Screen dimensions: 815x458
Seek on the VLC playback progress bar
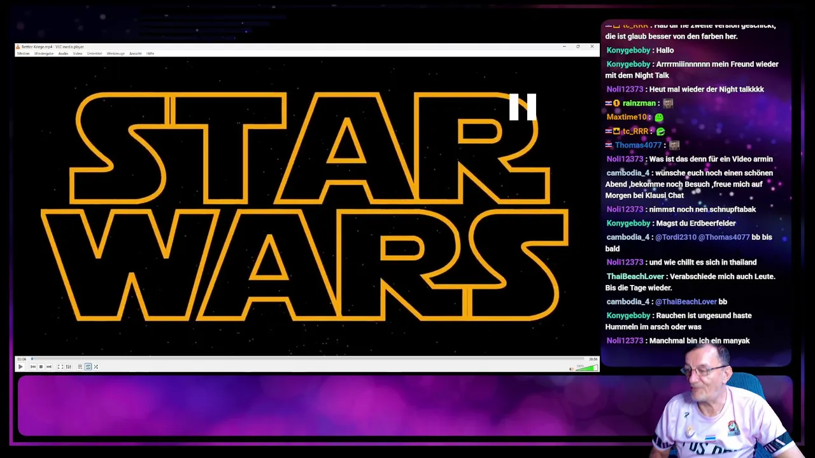click(308, 359)
